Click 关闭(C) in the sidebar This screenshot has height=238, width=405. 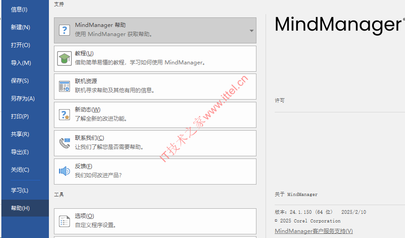tap(20, 170)
